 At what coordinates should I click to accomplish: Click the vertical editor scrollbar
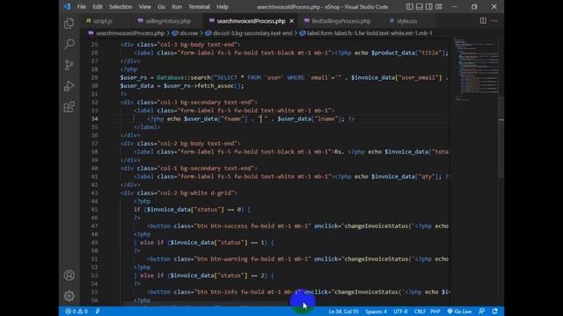501,137
